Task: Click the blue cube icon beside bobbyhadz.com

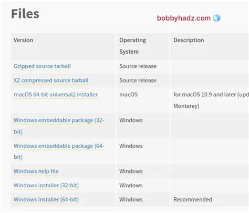Action: (217, 18)
